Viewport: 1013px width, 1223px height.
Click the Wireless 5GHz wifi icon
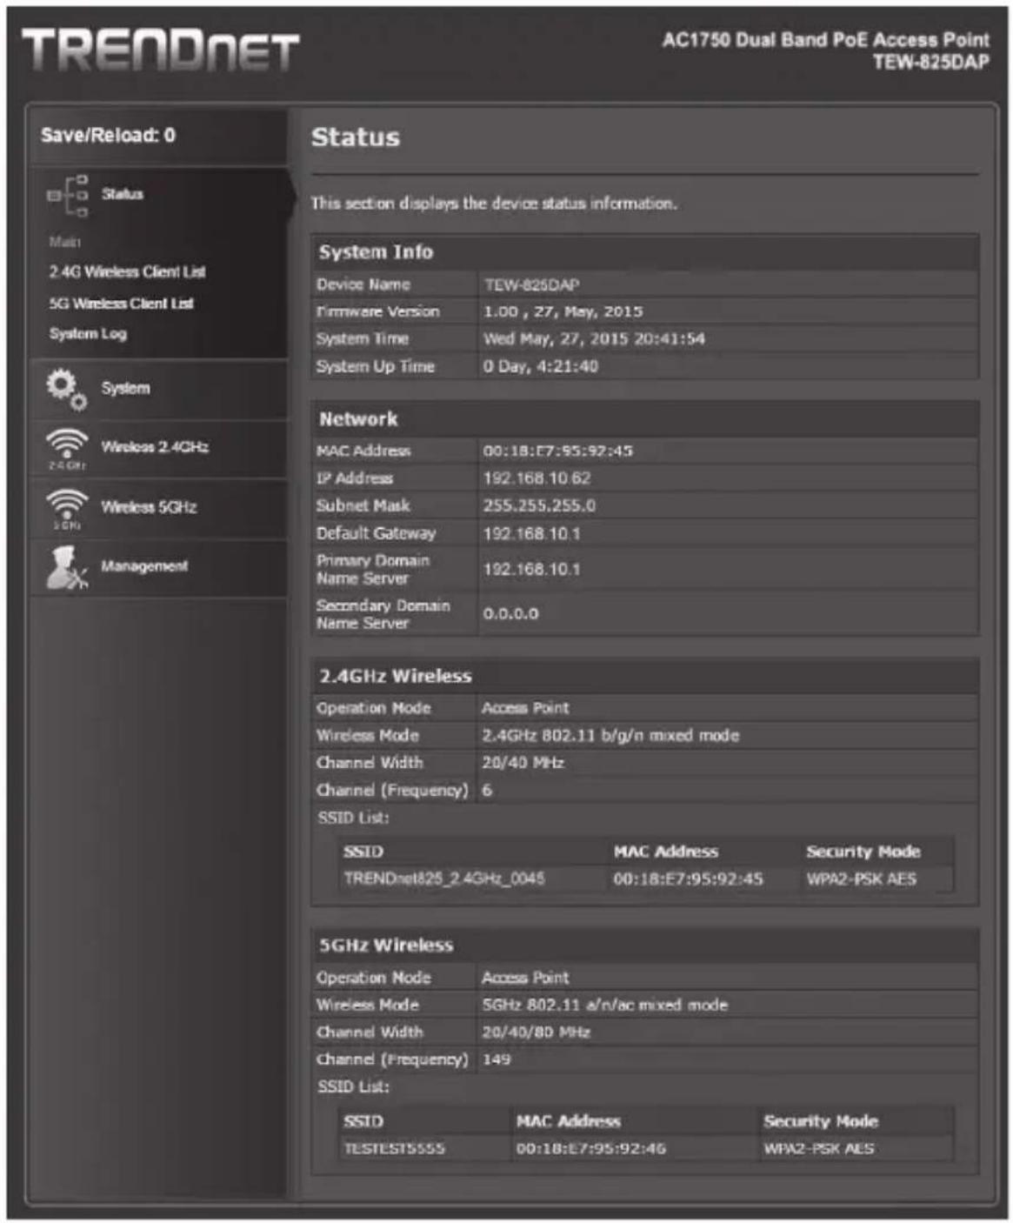pyautogui.click(x=67, y=508)
